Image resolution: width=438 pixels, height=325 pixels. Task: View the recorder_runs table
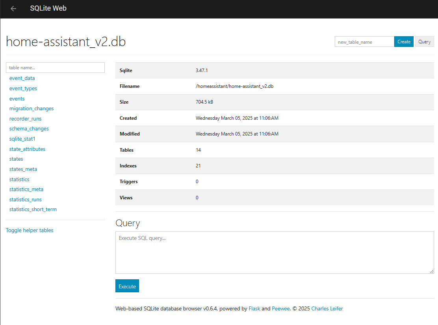(x=25, y=119)
